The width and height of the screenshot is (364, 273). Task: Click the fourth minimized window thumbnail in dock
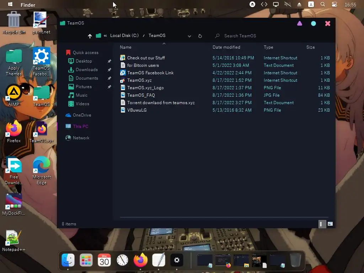click(x=259, y=260)
